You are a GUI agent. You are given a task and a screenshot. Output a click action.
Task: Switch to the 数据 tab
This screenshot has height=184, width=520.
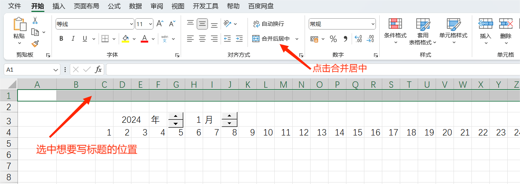tap(136, 6)
